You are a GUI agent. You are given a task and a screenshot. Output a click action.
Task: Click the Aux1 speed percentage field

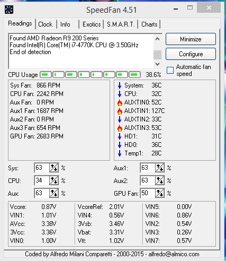(x=148, y=168)
